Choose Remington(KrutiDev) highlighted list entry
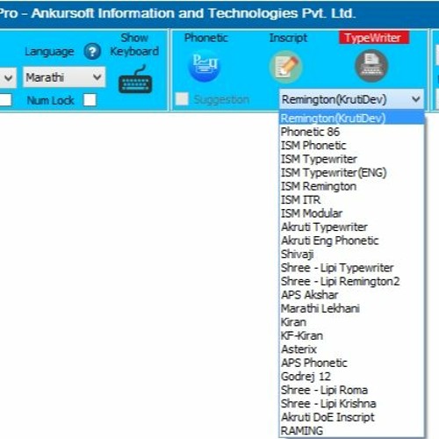This screenshot has height=439, width=439. [352, 119]
